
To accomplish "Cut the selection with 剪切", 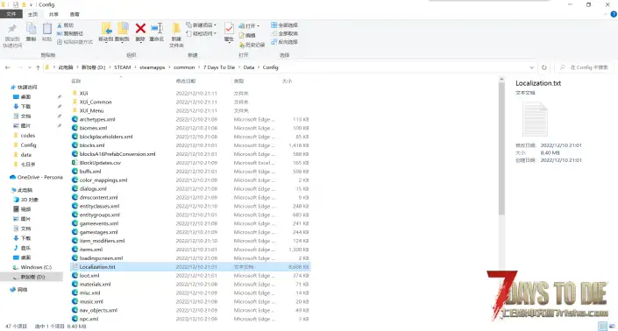I will coord(66,25).
